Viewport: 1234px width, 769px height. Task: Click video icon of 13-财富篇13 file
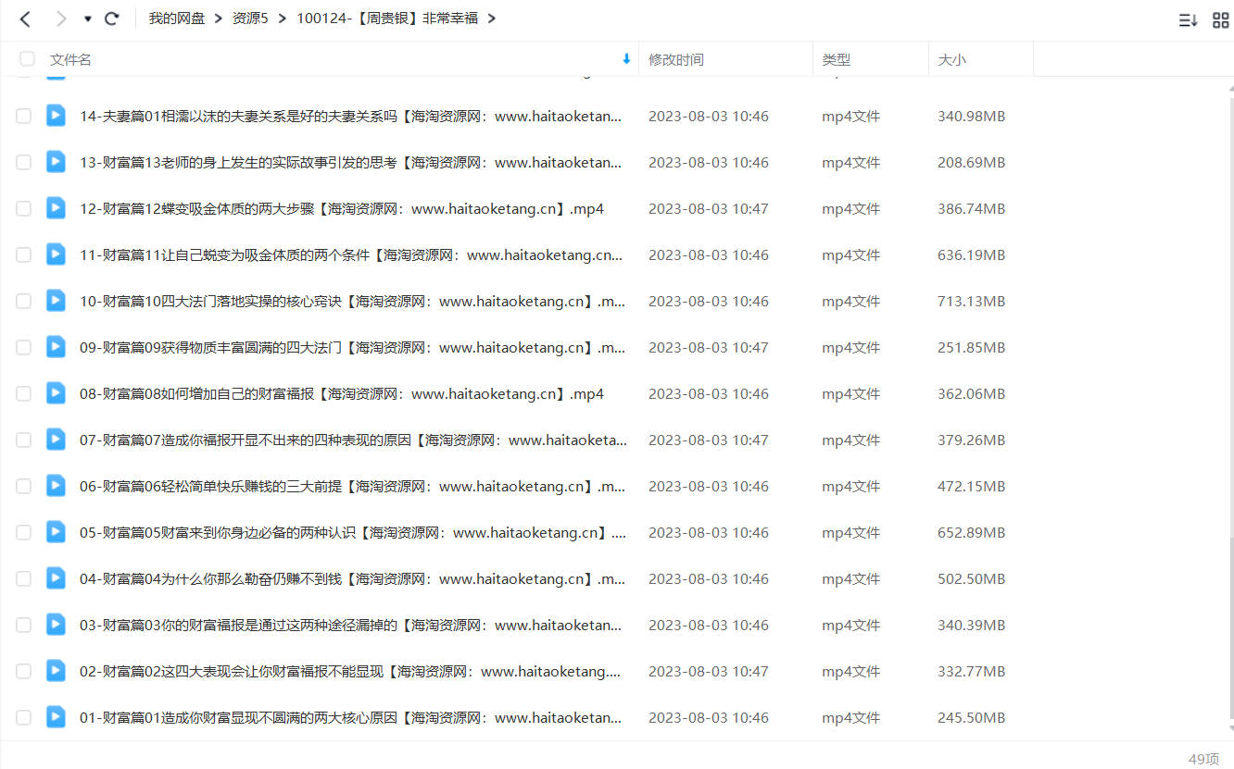click(57, 161)
